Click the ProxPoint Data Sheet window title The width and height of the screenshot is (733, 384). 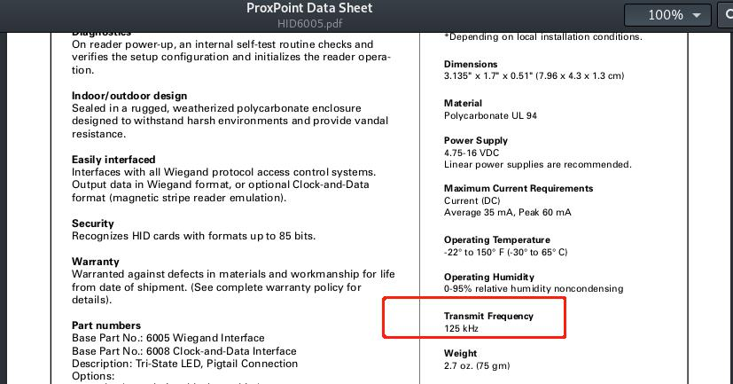tap(309, 8)
